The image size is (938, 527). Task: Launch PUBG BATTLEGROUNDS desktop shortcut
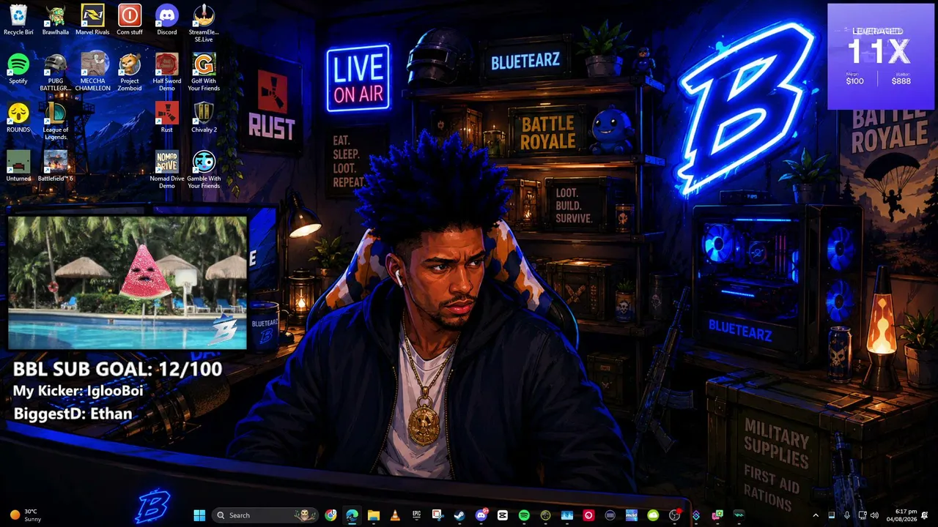[56, 72]
